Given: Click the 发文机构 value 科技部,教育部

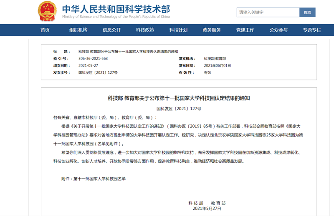Looking at the screenshot, I should coord(215,59).
